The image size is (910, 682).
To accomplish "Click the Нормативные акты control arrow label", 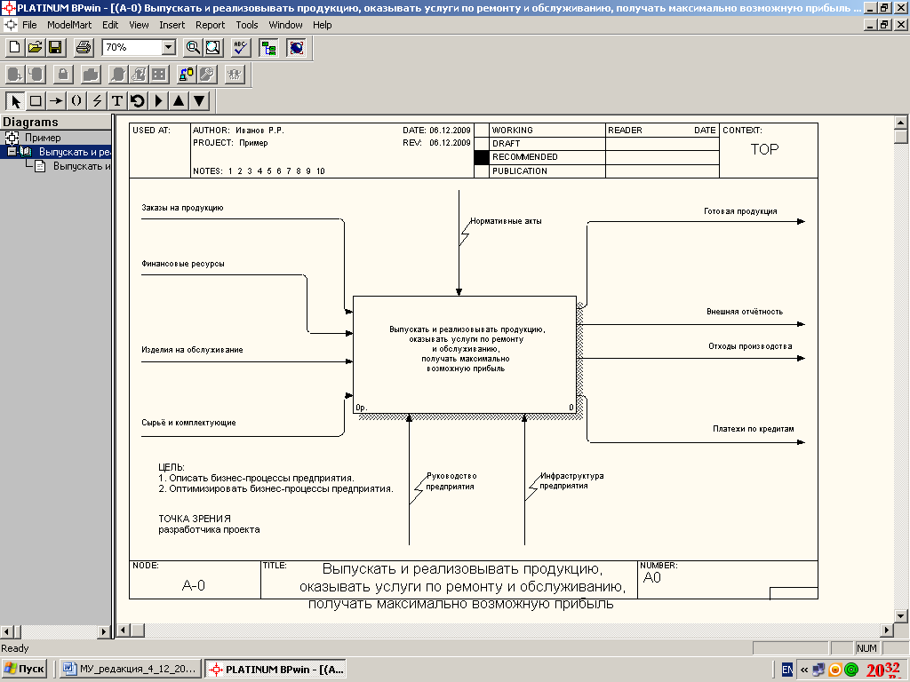I will pos(506,221).
